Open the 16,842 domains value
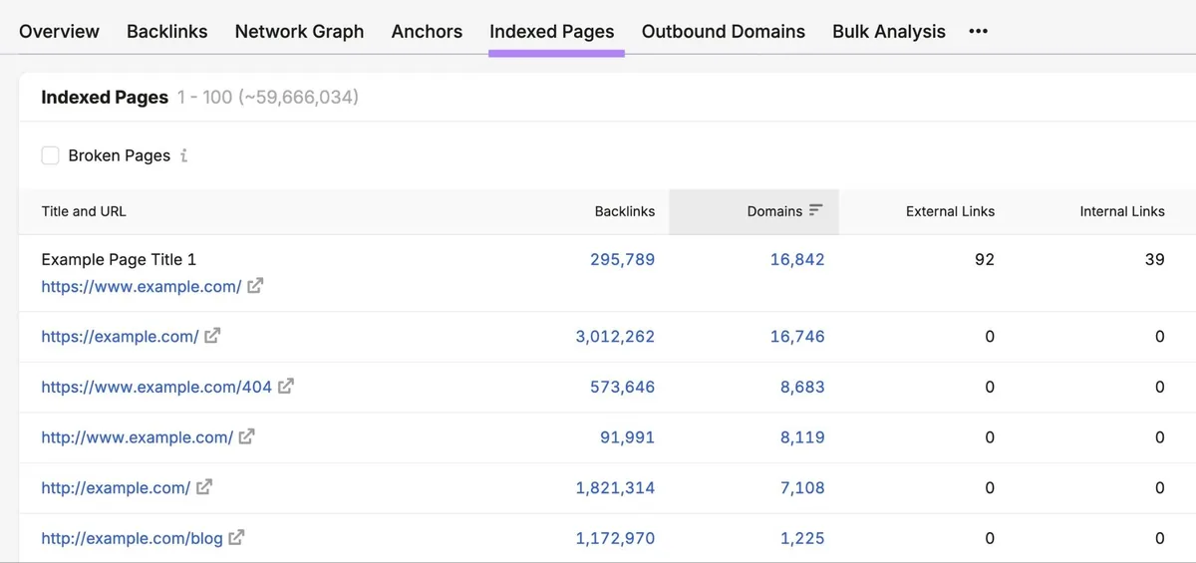Image resolution: width=1196 pixels, height=563 pixels. tap(797, 259)
